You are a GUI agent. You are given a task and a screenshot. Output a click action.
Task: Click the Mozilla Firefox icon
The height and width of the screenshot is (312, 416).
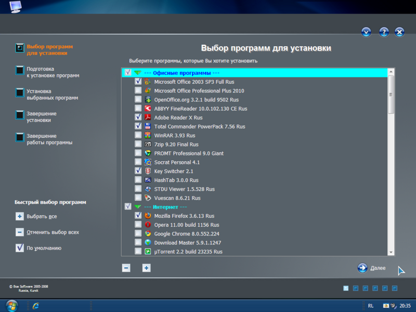pyautogui.click(x=148, y=216)
